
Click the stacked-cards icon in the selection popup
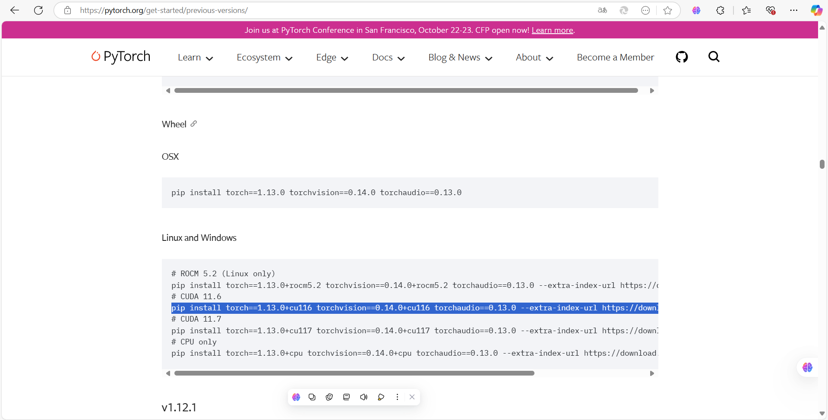[329, 397]
